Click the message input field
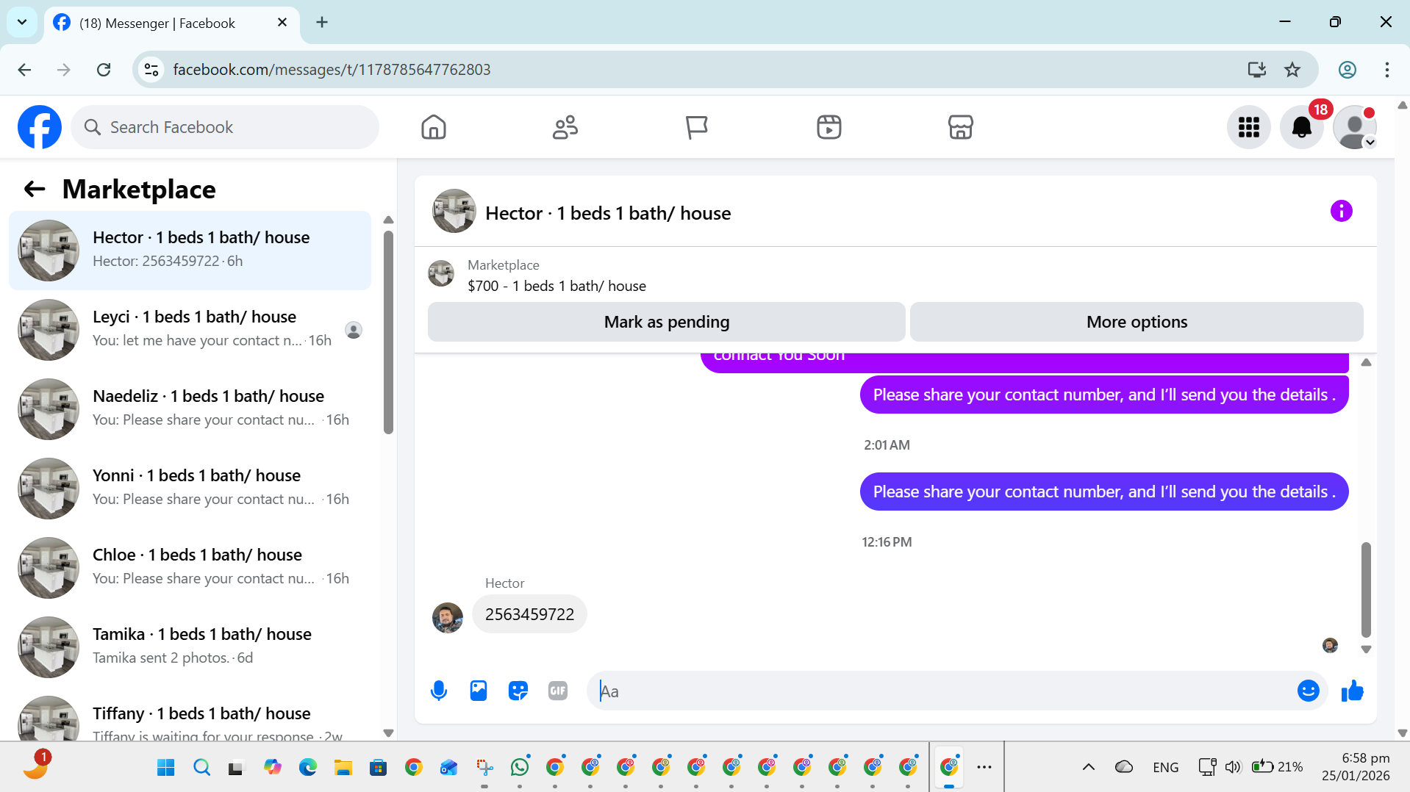 pos(941,691)
